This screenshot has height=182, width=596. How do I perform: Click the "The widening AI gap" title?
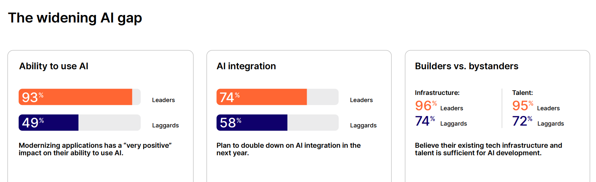(x=75, y=18)
